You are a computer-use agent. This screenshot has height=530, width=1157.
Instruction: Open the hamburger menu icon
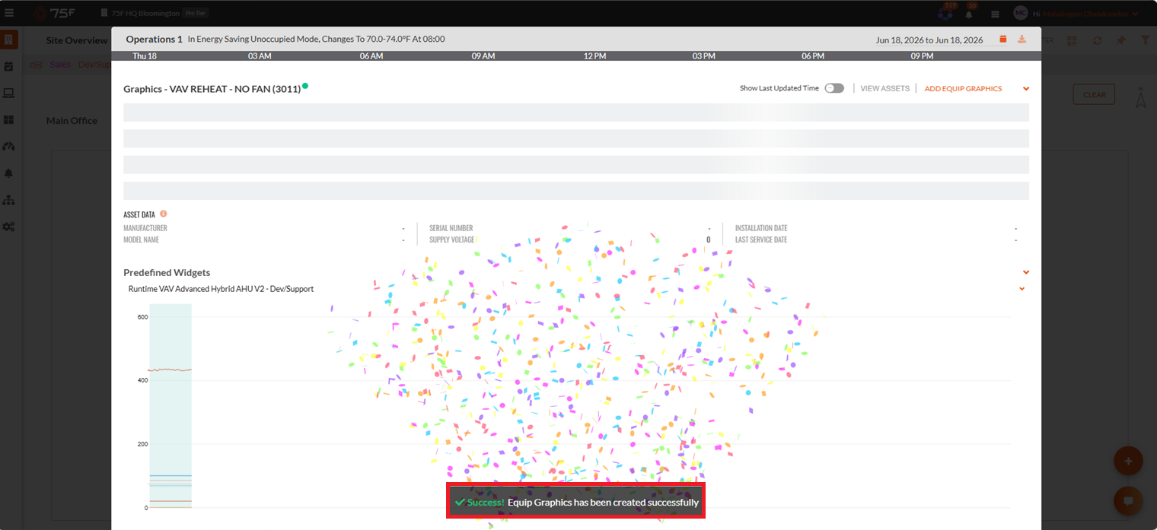[x=9, y=13]
